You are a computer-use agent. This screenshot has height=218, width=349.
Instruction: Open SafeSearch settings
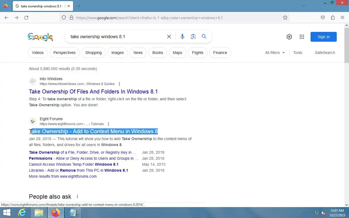click(325, 53)
